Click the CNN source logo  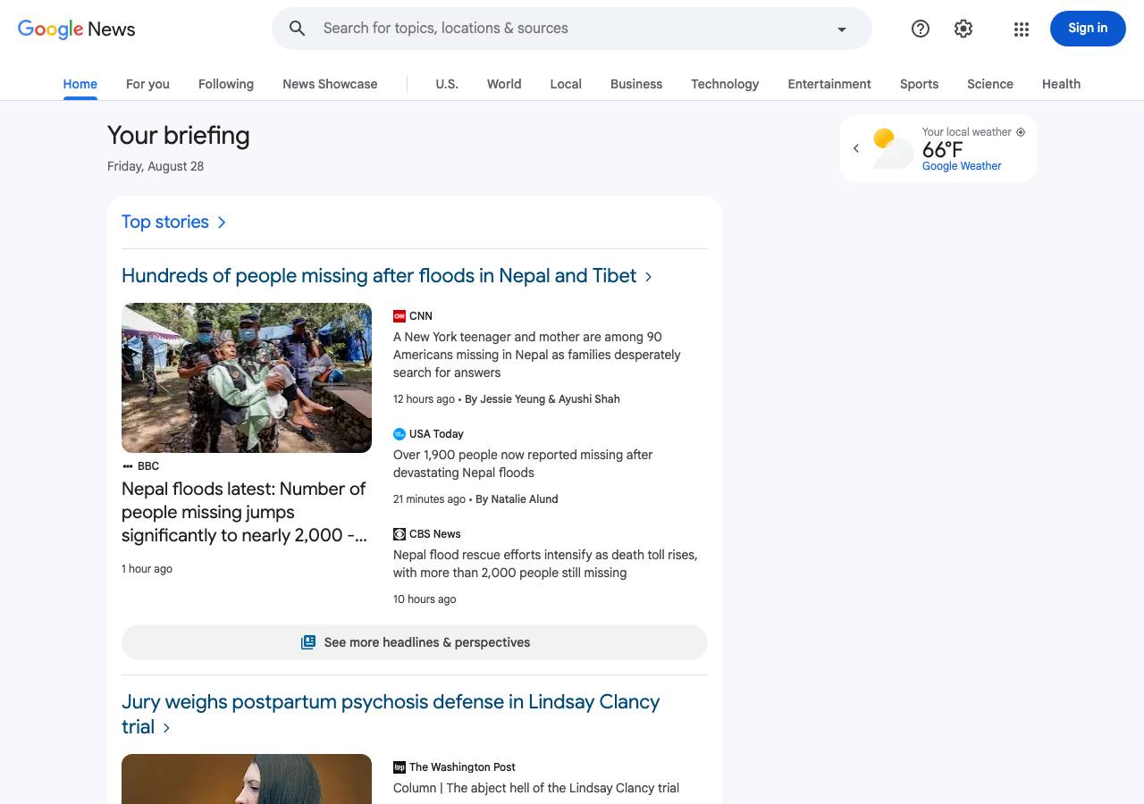coord(400,316)
